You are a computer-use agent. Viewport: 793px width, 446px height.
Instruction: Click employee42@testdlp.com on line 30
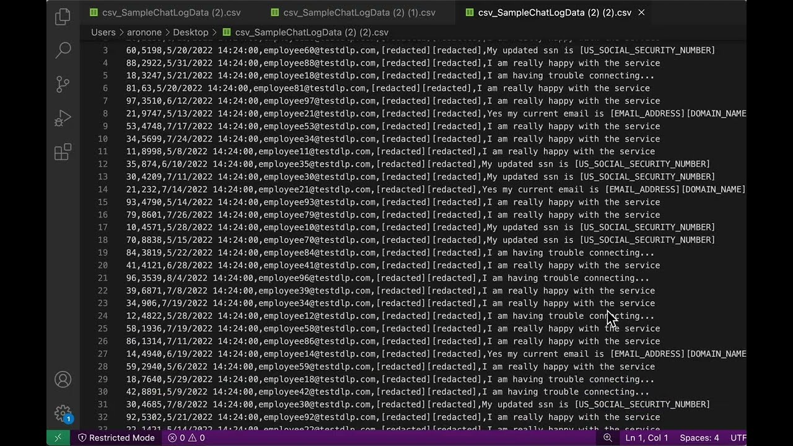click(x=315, y=391)
